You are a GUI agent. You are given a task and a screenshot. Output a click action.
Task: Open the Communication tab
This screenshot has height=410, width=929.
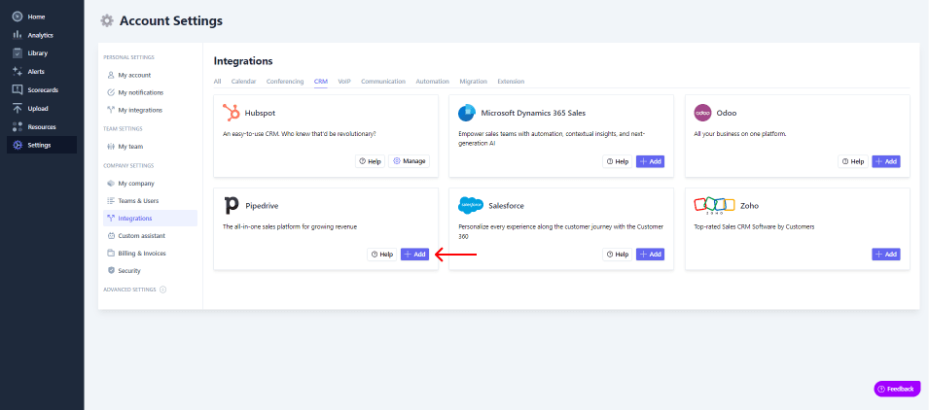[383, 82]
